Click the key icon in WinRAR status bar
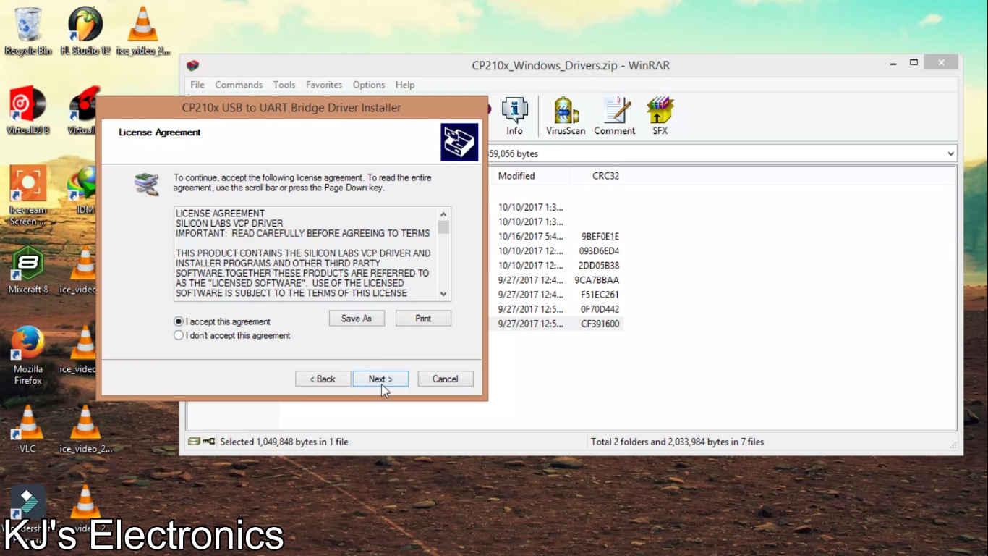 pos(209,442)
